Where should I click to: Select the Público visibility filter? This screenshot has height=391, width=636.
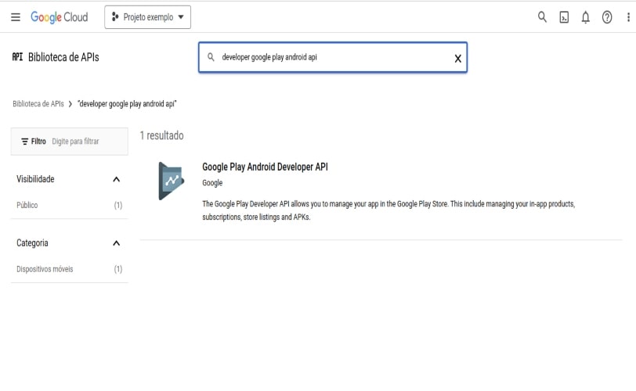[x=27, y=205]
